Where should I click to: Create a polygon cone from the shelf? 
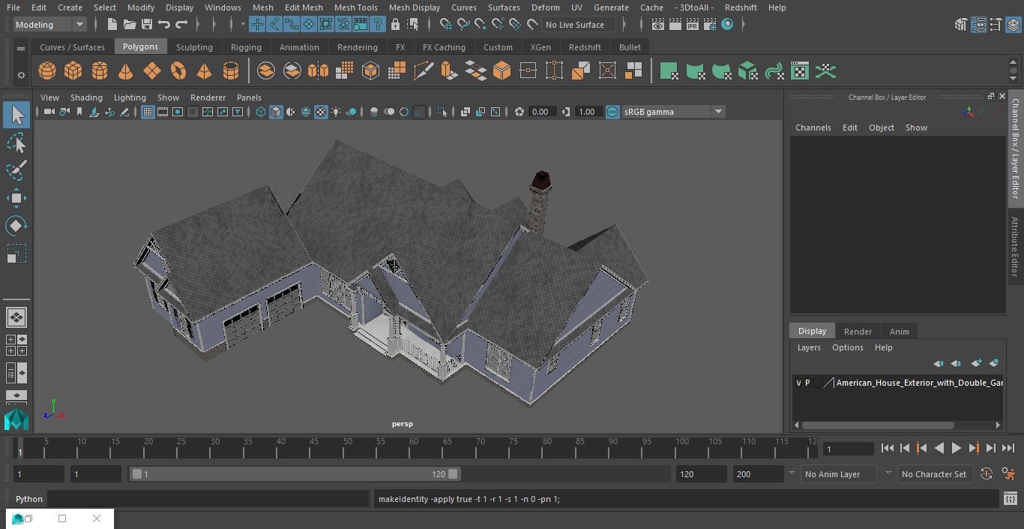point(126,71)
